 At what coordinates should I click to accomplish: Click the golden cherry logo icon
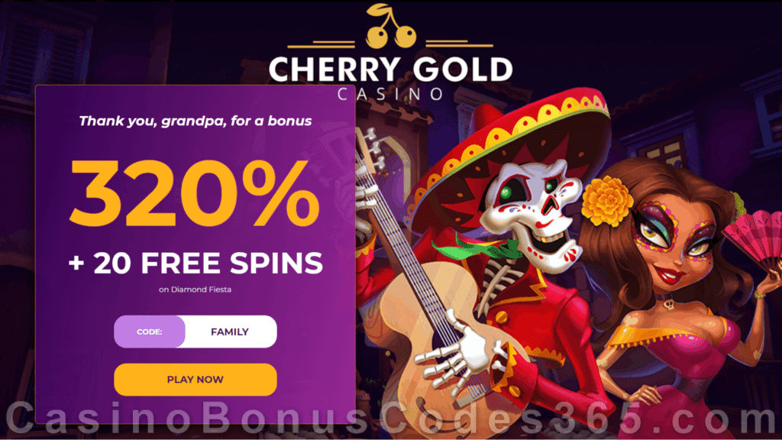point(390,26)
